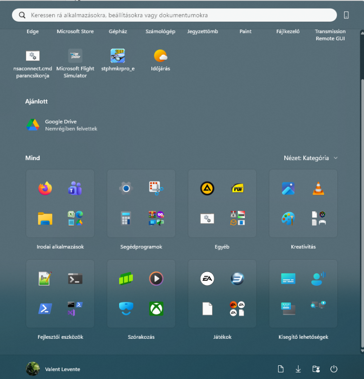
Task: Open Microsoft Teams icon
Action: pos(75,188)
